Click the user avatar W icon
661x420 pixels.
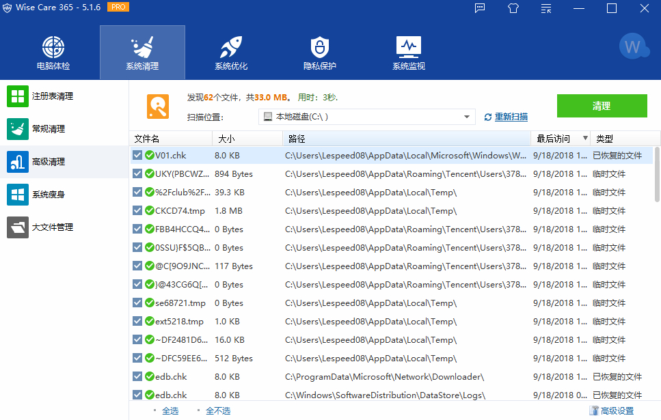pyautogui.click(x=634, y=46)
